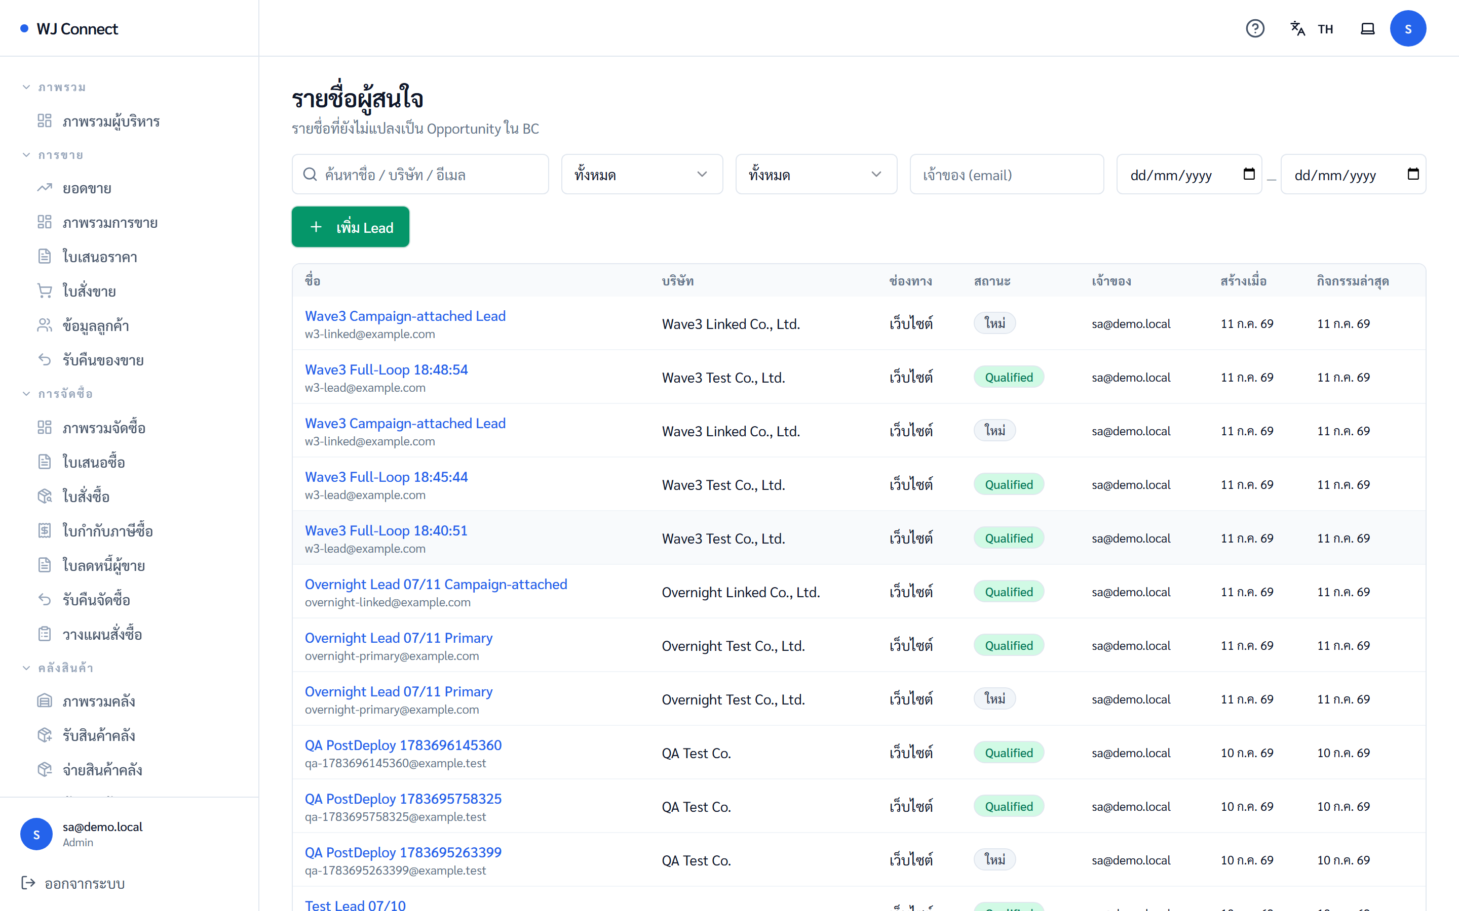Click the ใบกำกับภาษีซื้อ receipt icon
Screen dimensions: 1459x911
click(x=45, y=531)
